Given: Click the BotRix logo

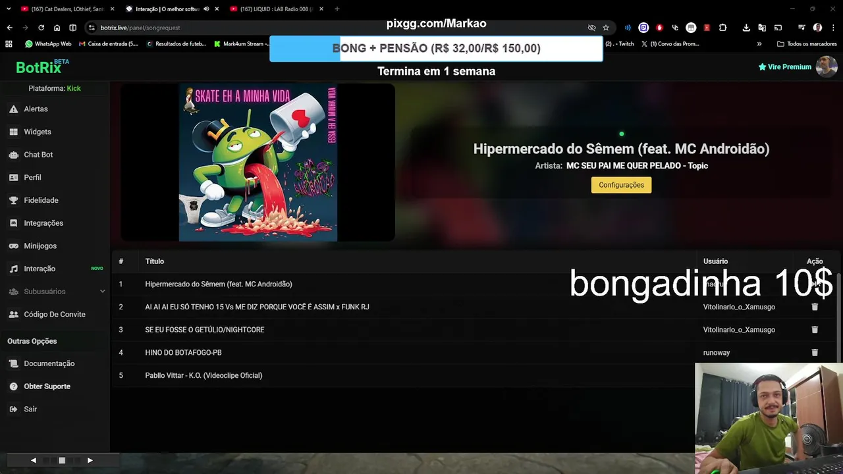Looking at the screenshot, I should click(42, 67).
